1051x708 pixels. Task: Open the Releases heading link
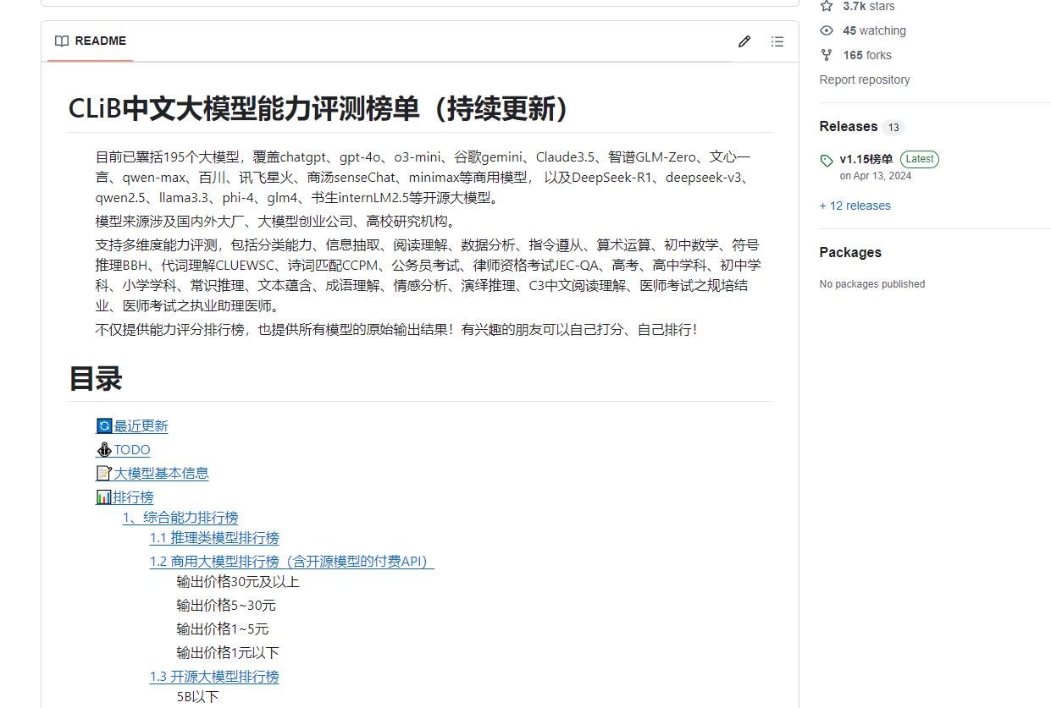849,126
